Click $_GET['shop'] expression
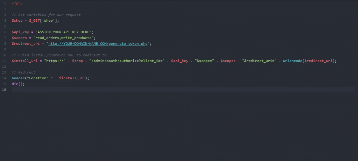The image size is (358, 161). click(43, 20)
